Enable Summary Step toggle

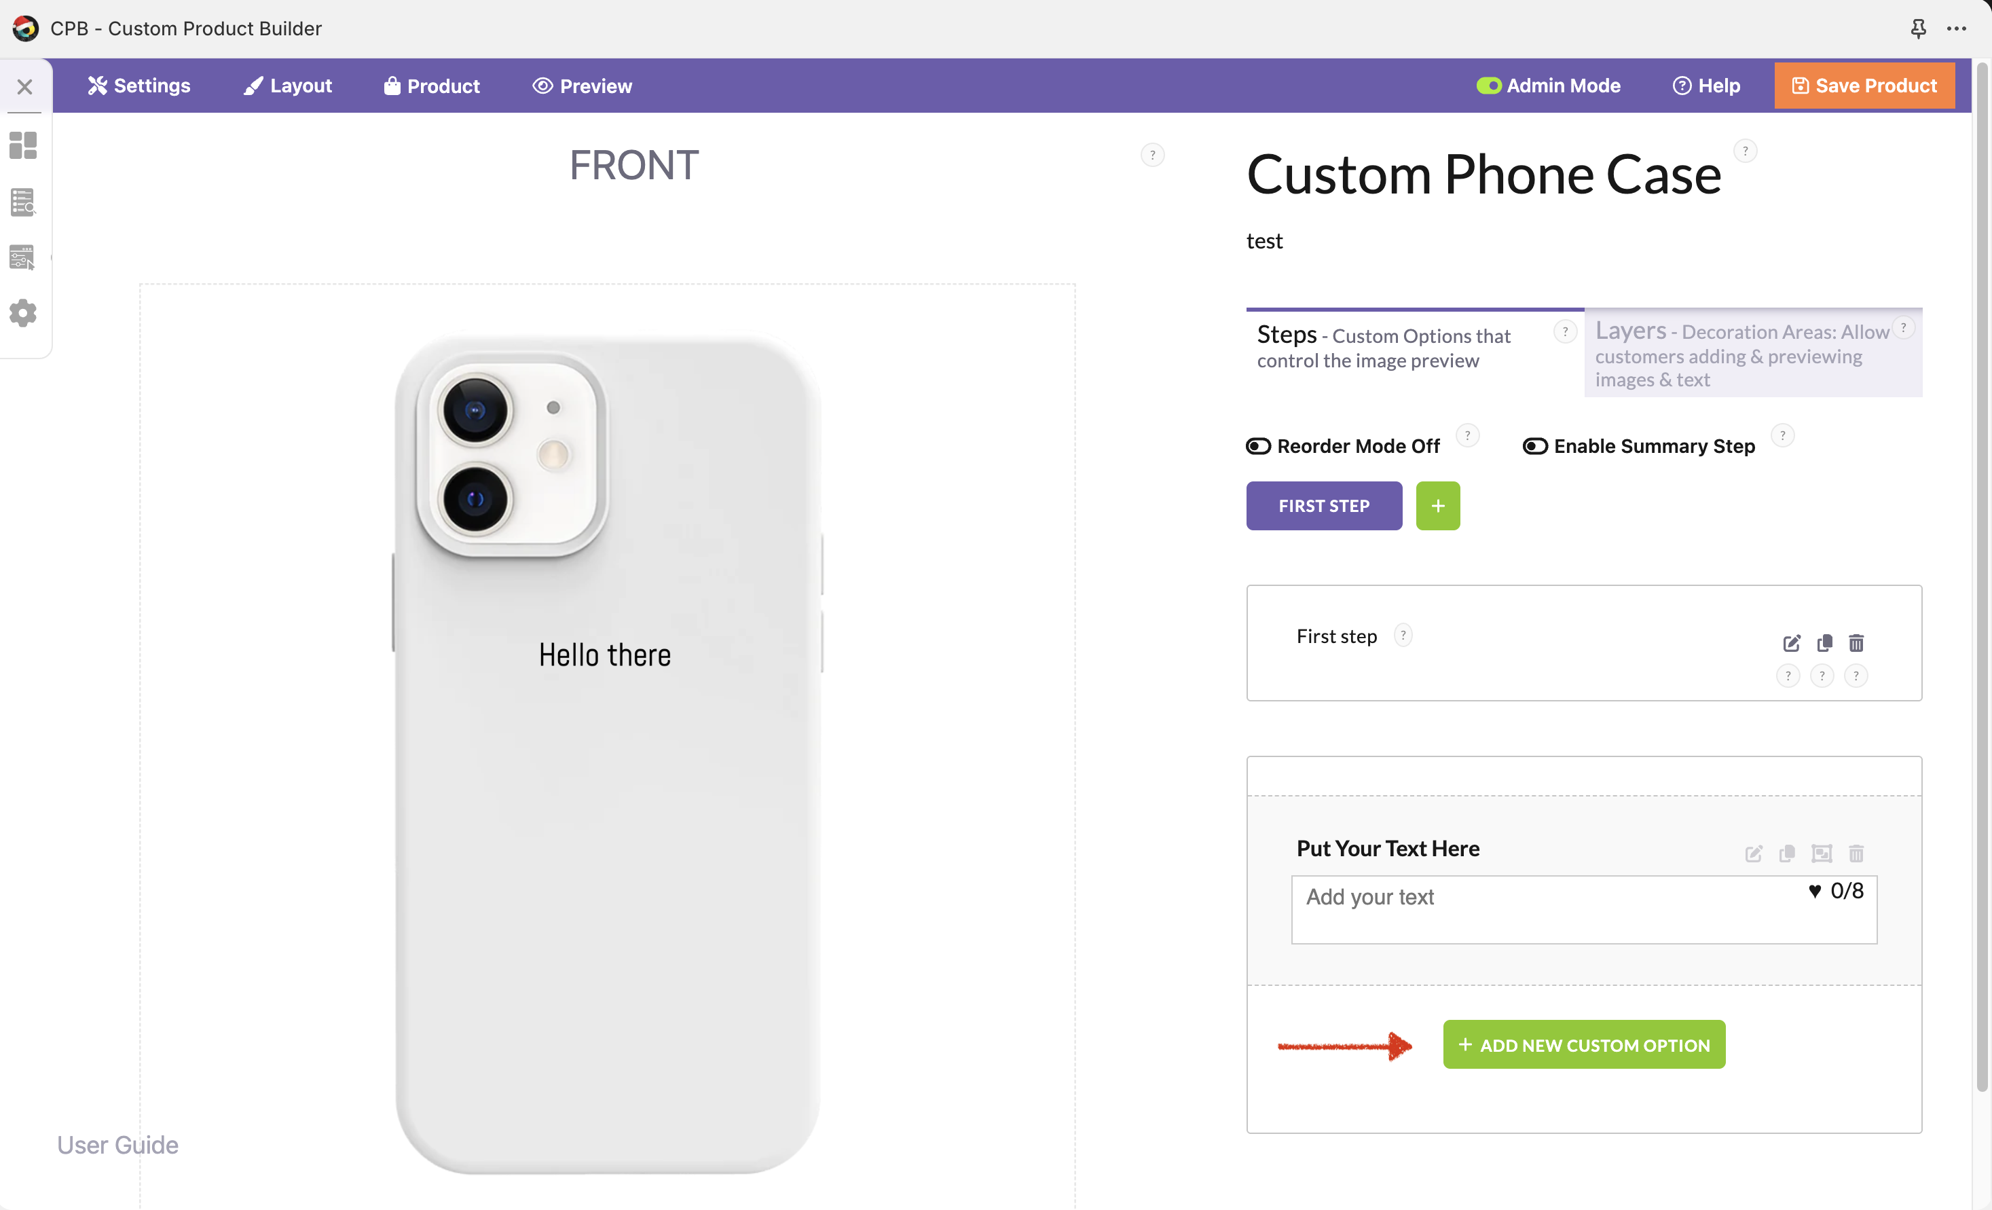pos(1534,446)
